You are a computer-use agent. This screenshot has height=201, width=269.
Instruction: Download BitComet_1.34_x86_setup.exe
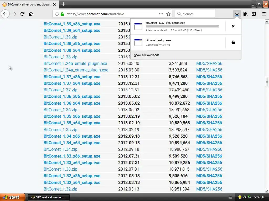tap(72, 136)
